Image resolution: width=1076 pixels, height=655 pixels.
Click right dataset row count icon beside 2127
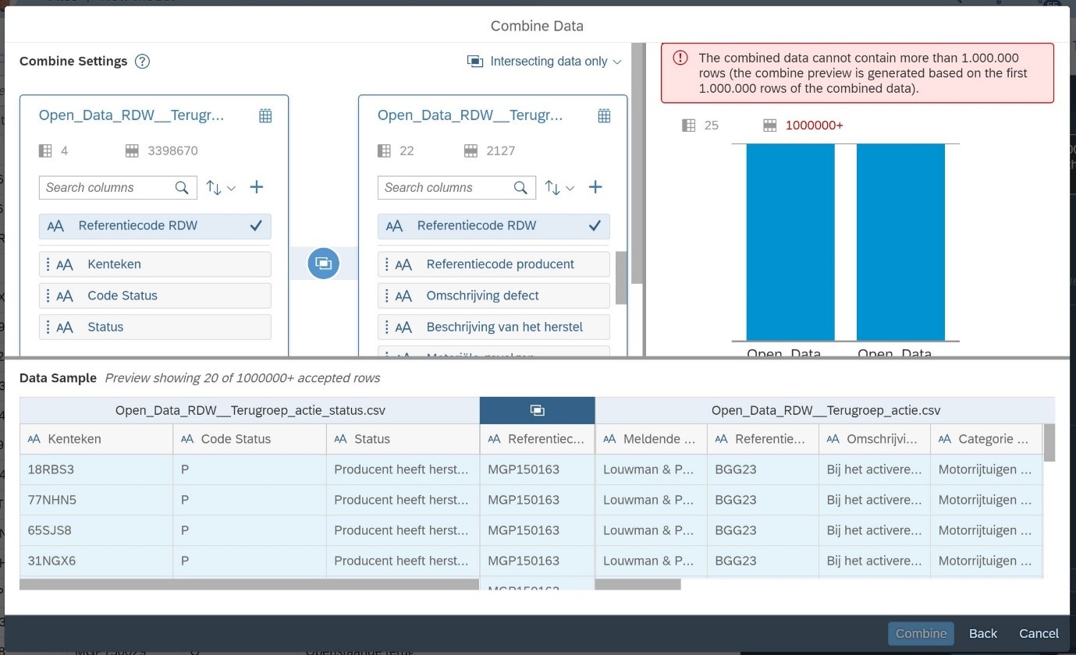click(471, 150)
